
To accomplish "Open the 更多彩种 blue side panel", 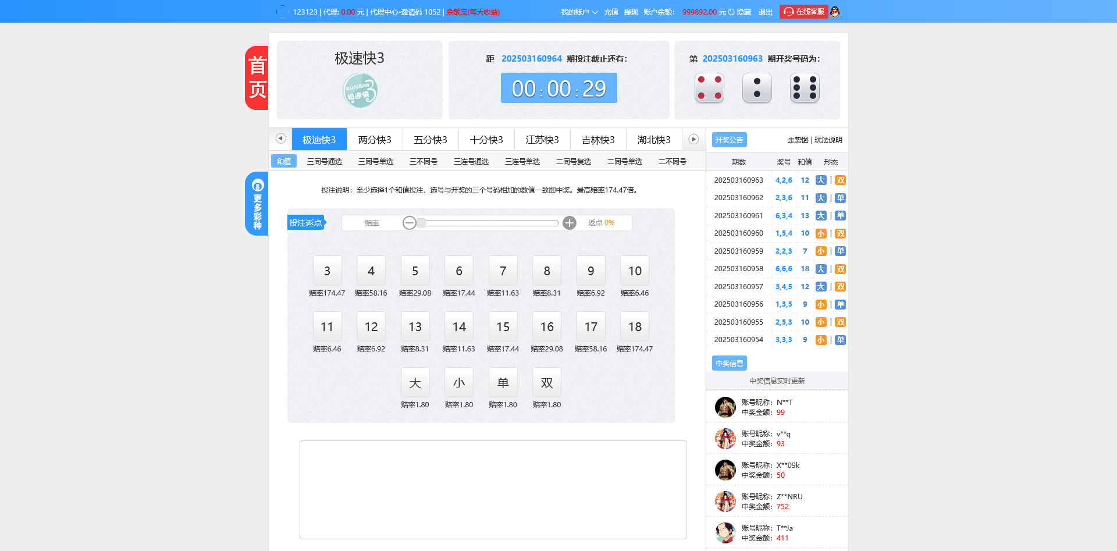I will pos(257,204).
